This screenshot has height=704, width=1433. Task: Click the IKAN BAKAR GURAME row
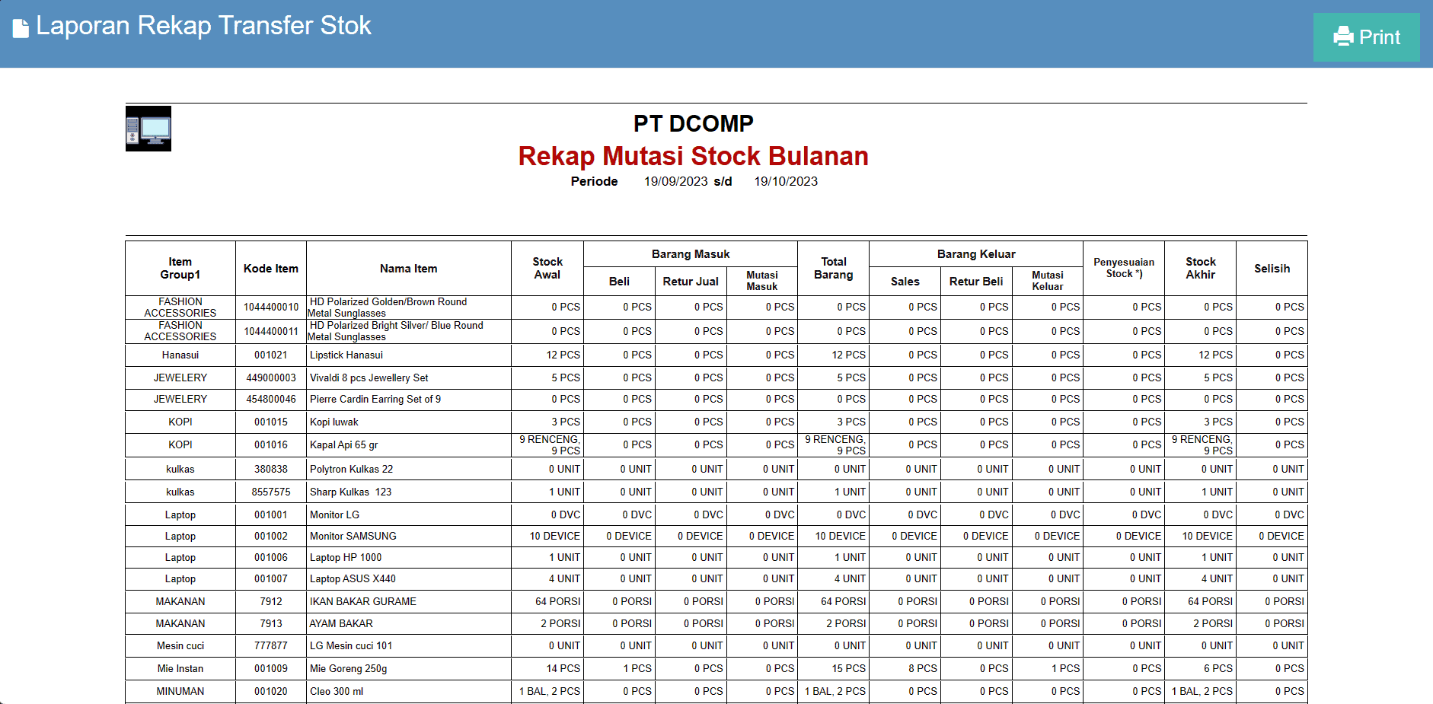click(x=362, y=601)
